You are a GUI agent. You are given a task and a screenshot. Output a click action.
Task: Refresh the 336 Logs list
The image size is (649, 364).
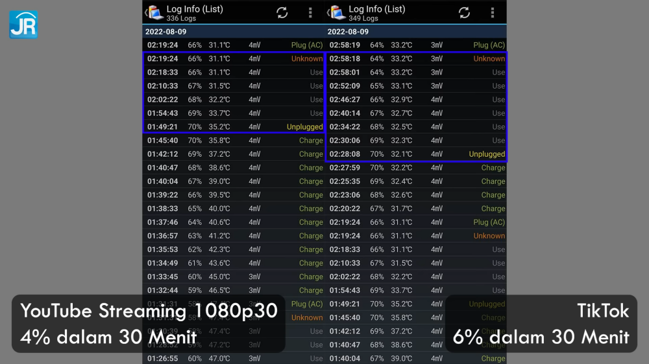click(282, 12)
